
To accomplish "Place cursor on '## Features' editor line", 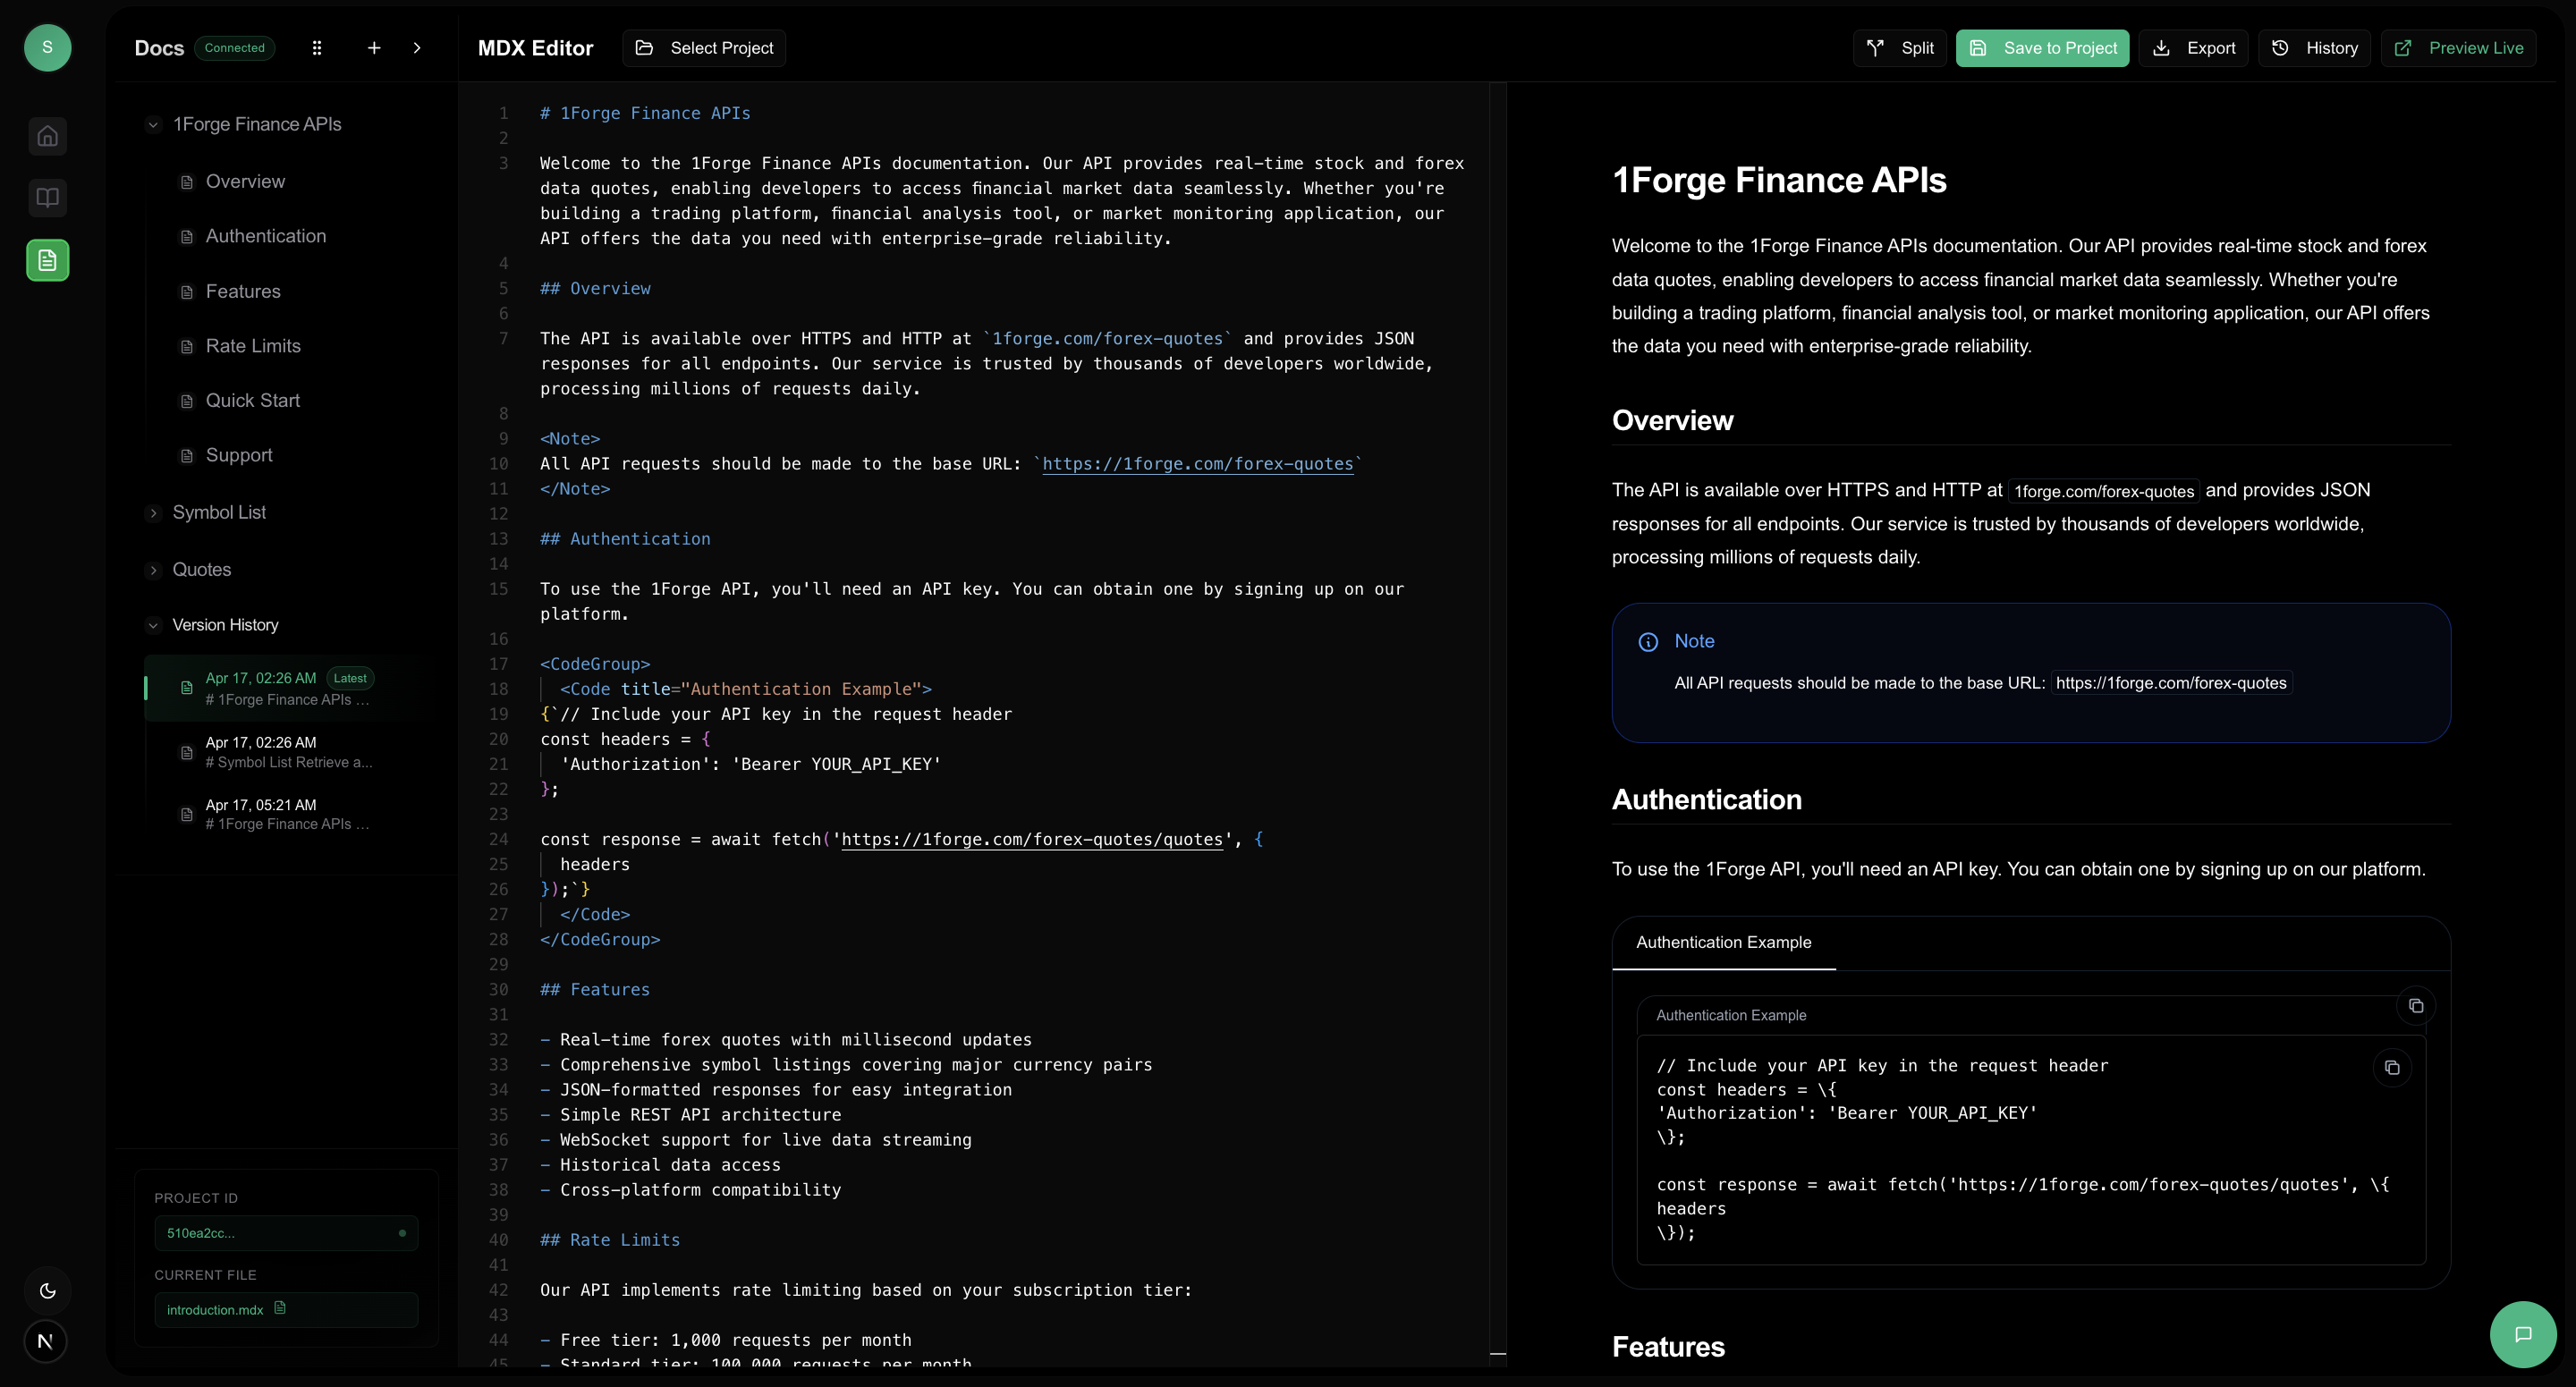I will (x=595, y=990).
